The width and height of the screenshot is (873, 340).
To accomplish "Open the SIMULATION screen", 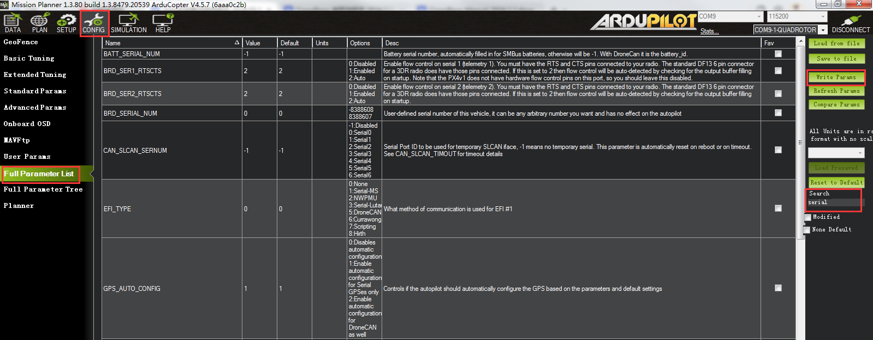I will pyautogui.click(x=129, y=23).
